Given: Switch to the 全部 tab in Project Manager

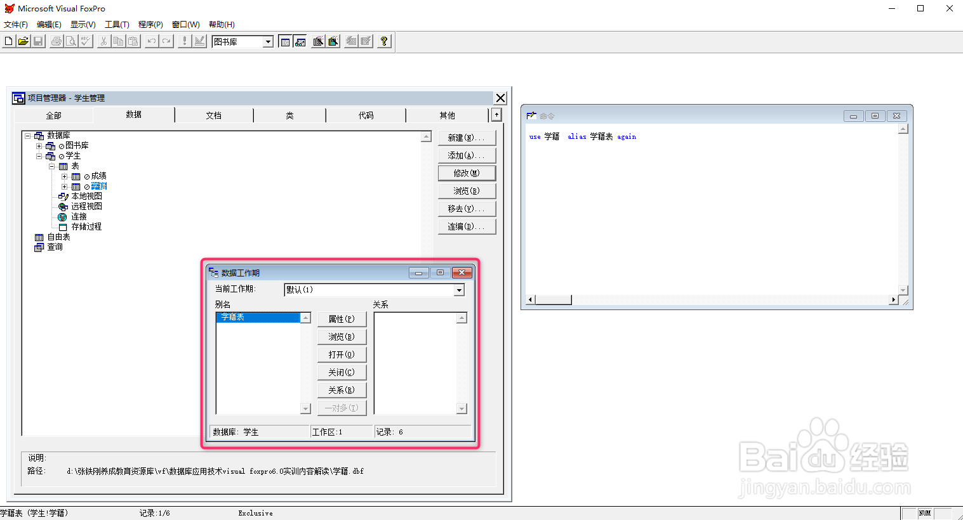Looking at the screenshot, I should pyautogui.click(x=53, y=115).
